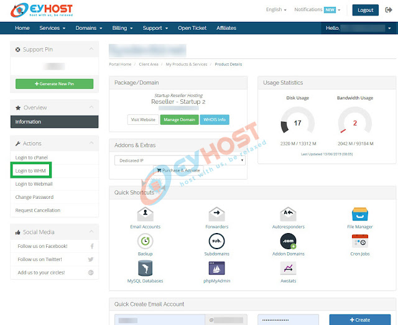398x325 pixels.
Task: Click the Create email account button
Action: pyautogui.click(x=360, y=320)
